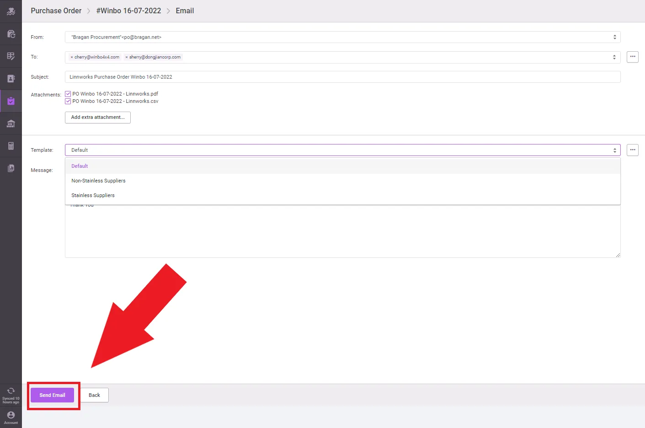Click inside the Message text area
This screenshot has width=645, height=428.
[342, 231]
